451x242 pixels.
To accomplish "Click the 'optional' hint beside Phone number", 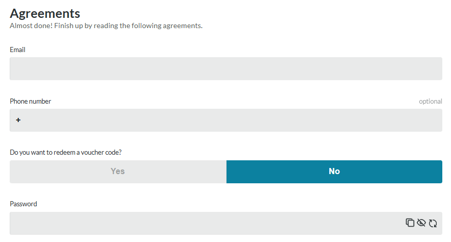I will click(431, 101).
